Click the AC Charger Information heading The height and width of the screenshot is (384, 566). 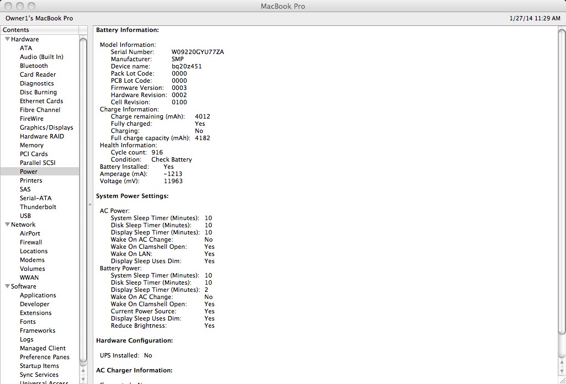[x=134, y=370]
